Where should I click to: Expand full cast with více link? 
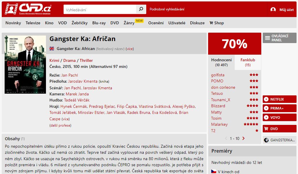66,119
